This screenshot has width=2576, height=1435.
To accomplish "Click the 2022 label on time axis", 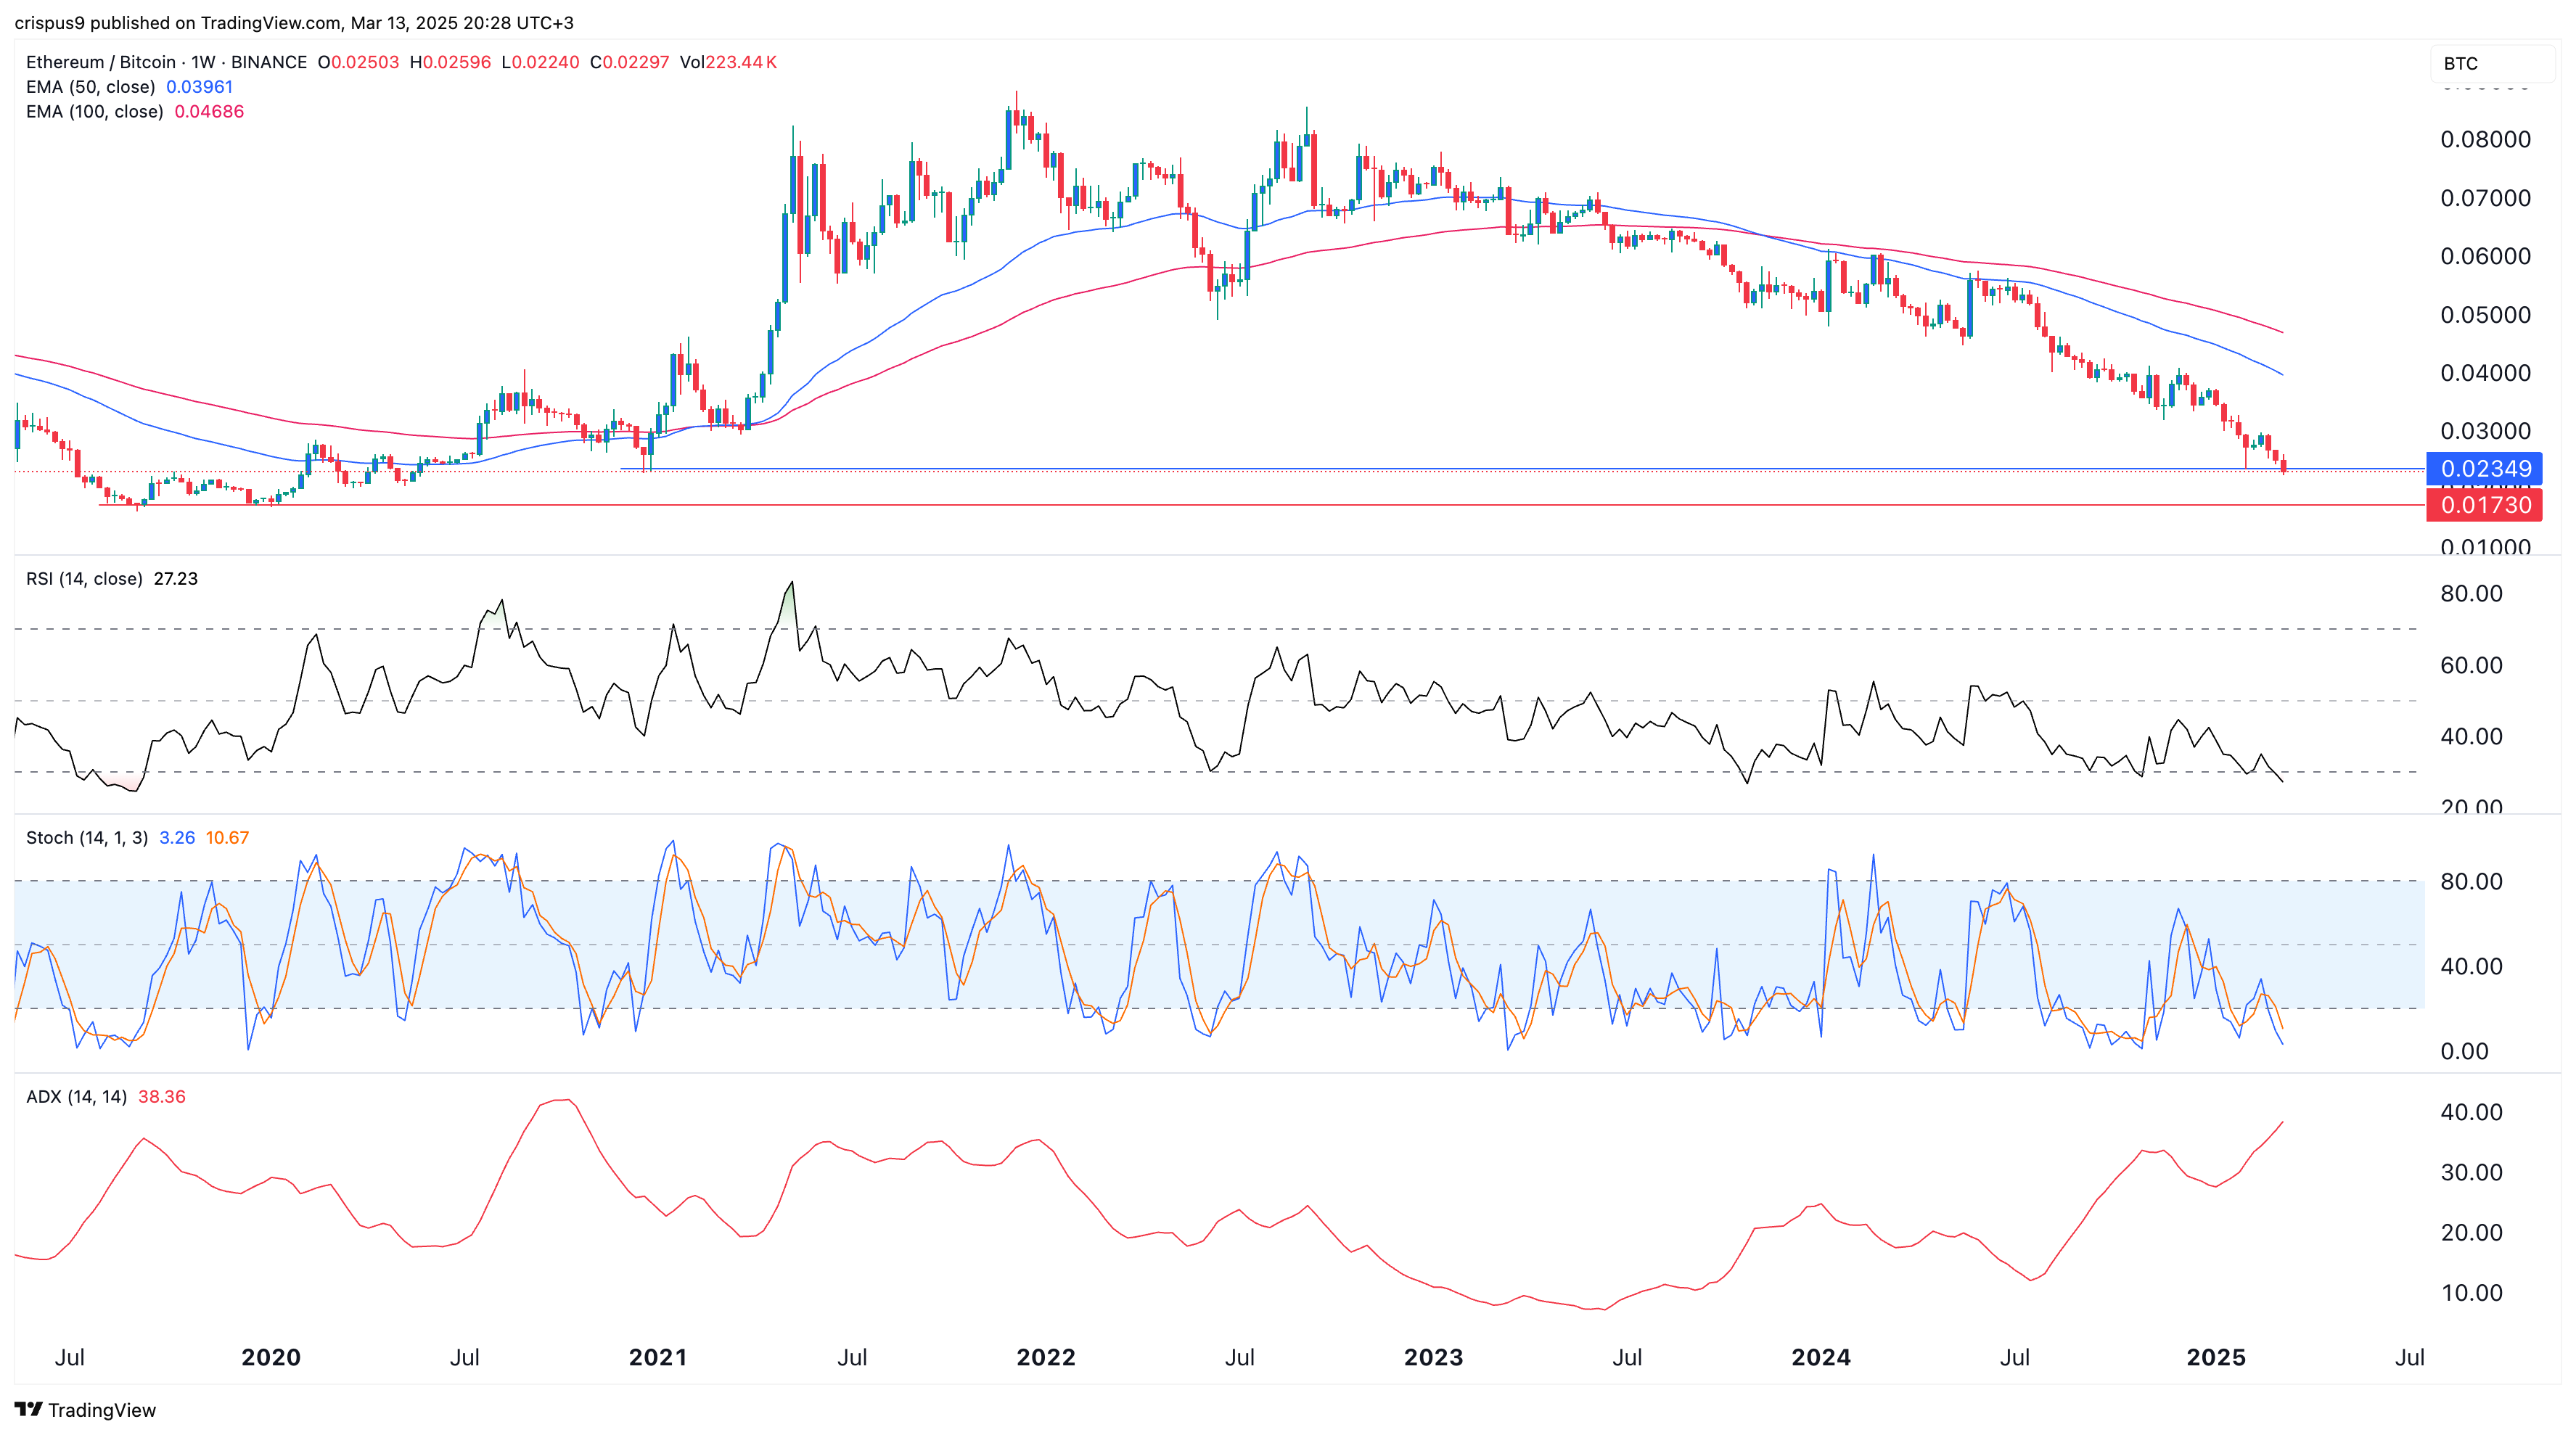I will tap(1045, 1357).
